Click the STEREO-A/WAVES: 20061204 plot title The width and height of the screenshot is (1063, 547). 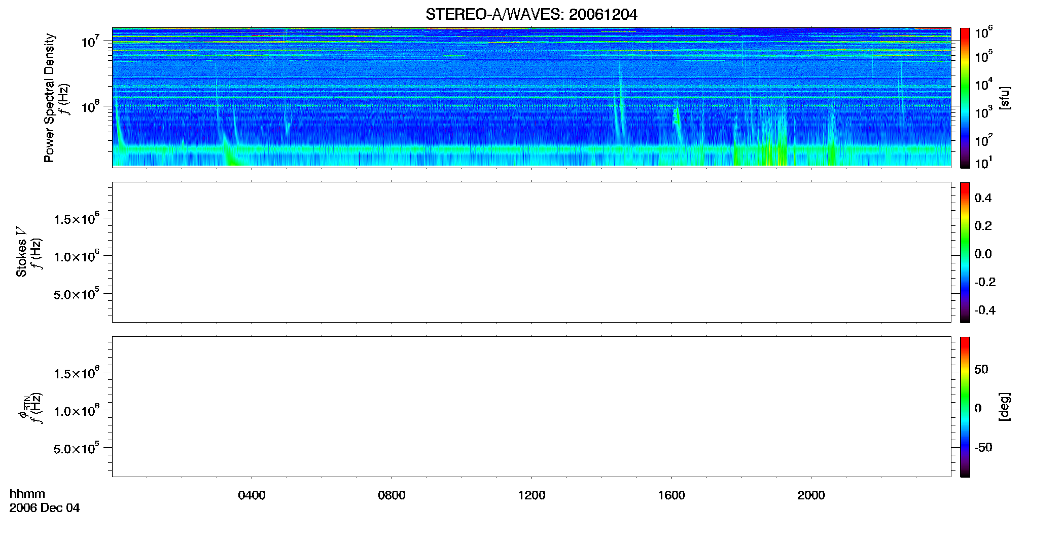pyautogui.click(x=531, y=15)
